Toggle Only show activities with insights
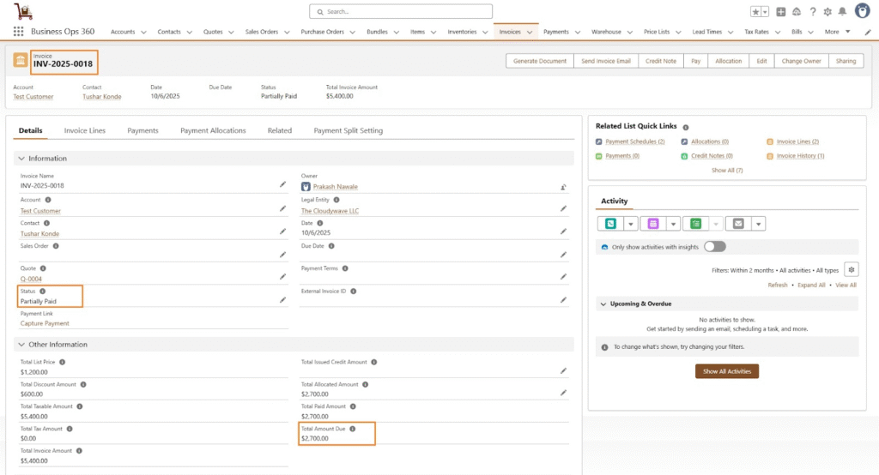 pos(714,247)
